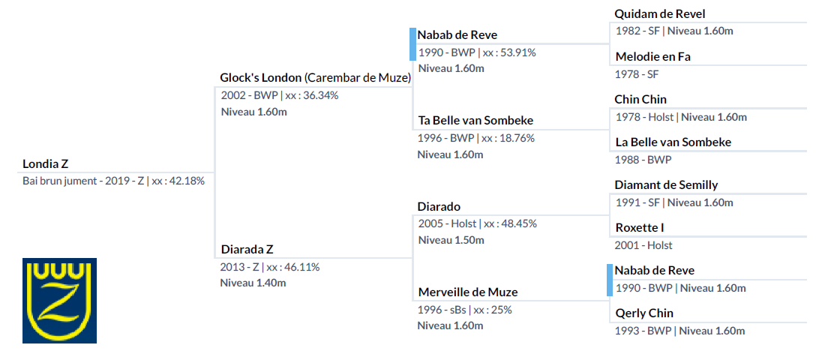This screenshot has width=819, height=354.
Task: Open Quidam de Revel ancestor
Action: [660, 13]
